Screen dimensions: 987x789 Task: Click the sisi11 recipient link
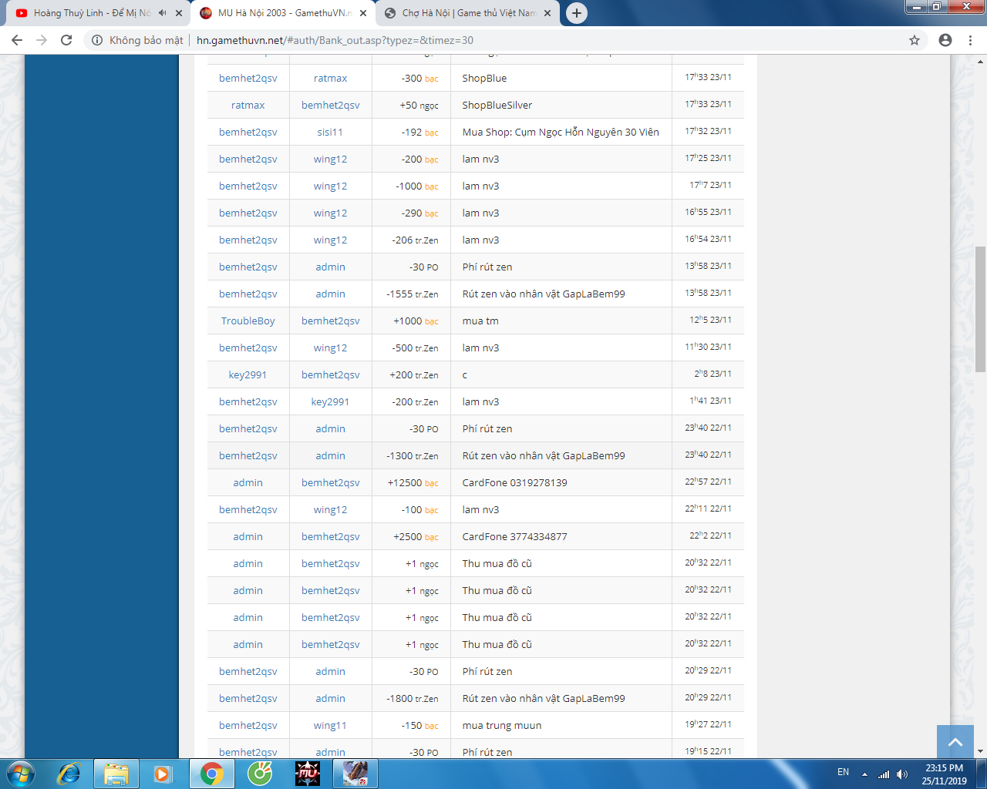click(330, 133)
